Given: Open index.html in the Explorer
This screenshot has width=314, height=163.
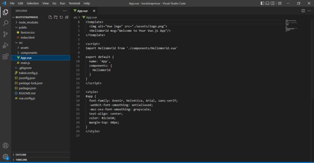Looking at the screenshot, I should click(x=41, y=37).
